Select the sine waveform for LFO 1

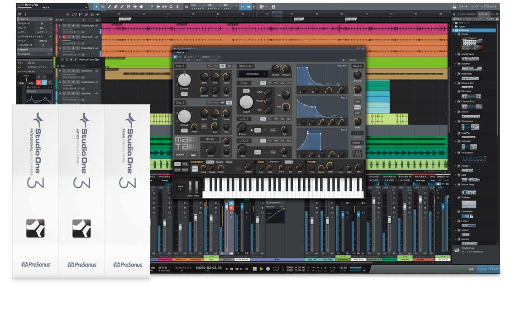click(263, 119)
